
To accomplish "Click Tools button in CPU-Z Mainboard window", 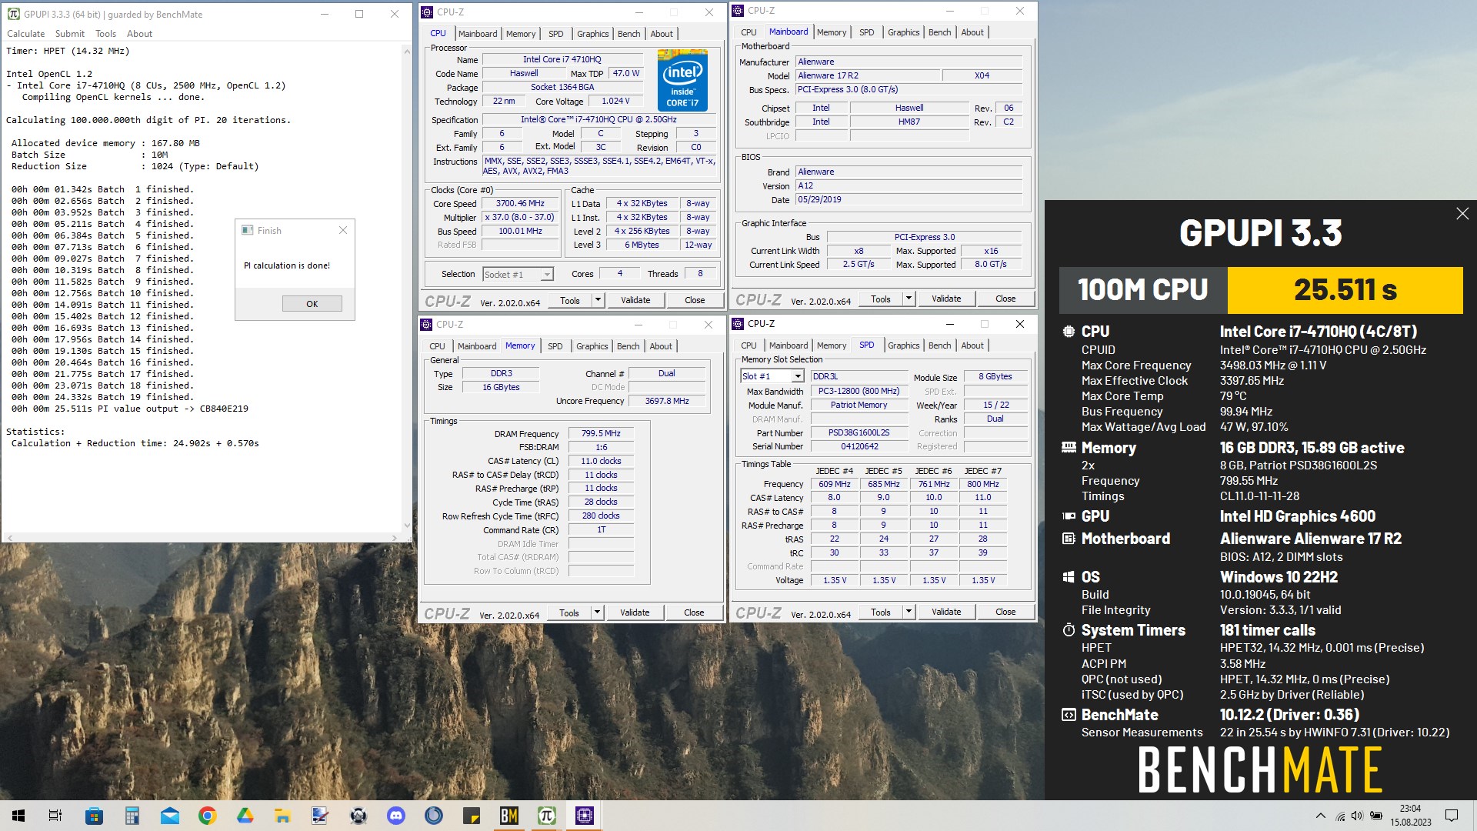I will (x=881, y=299).
